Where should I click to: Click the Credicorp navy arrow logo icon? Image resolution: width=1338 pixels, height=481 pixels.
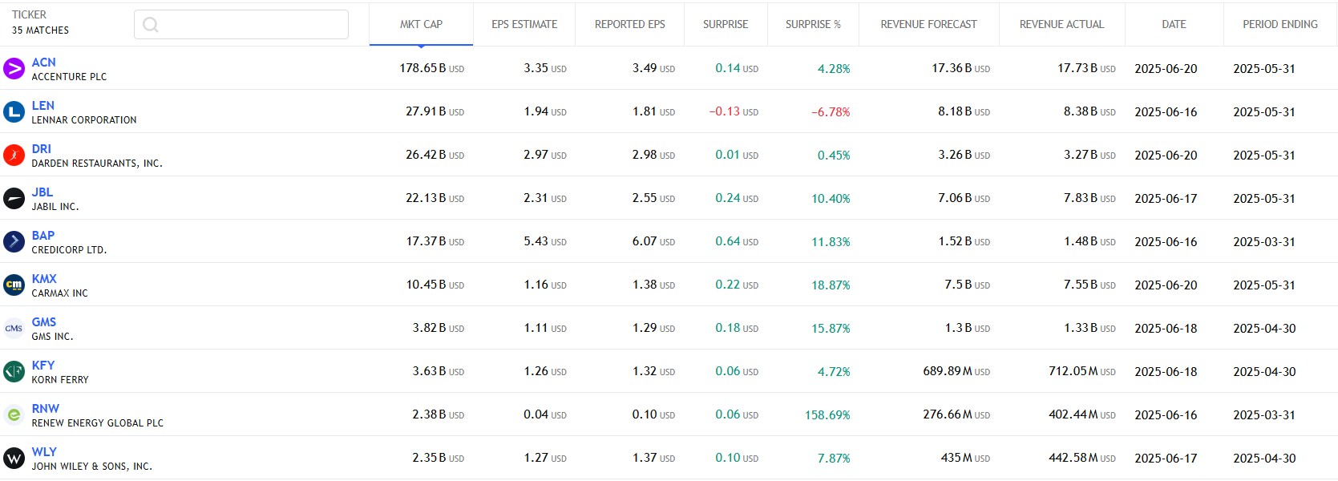[x=14, y=242]
